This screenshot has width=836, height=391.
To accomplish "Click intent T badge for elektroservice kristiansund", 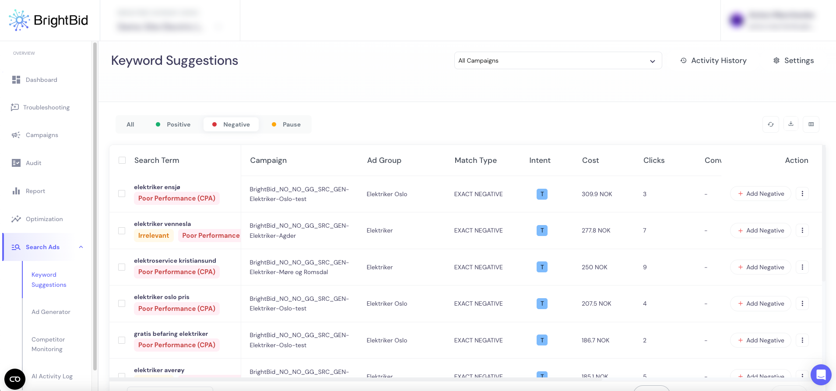I will (542, 267).
